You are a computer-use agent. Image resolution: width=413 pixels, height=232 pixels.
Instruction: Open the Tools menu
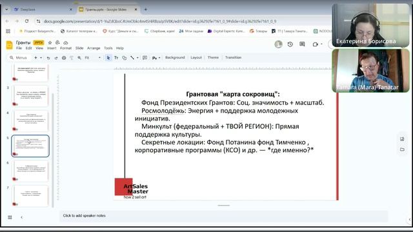pyautogui.click(x=108, y=48)
